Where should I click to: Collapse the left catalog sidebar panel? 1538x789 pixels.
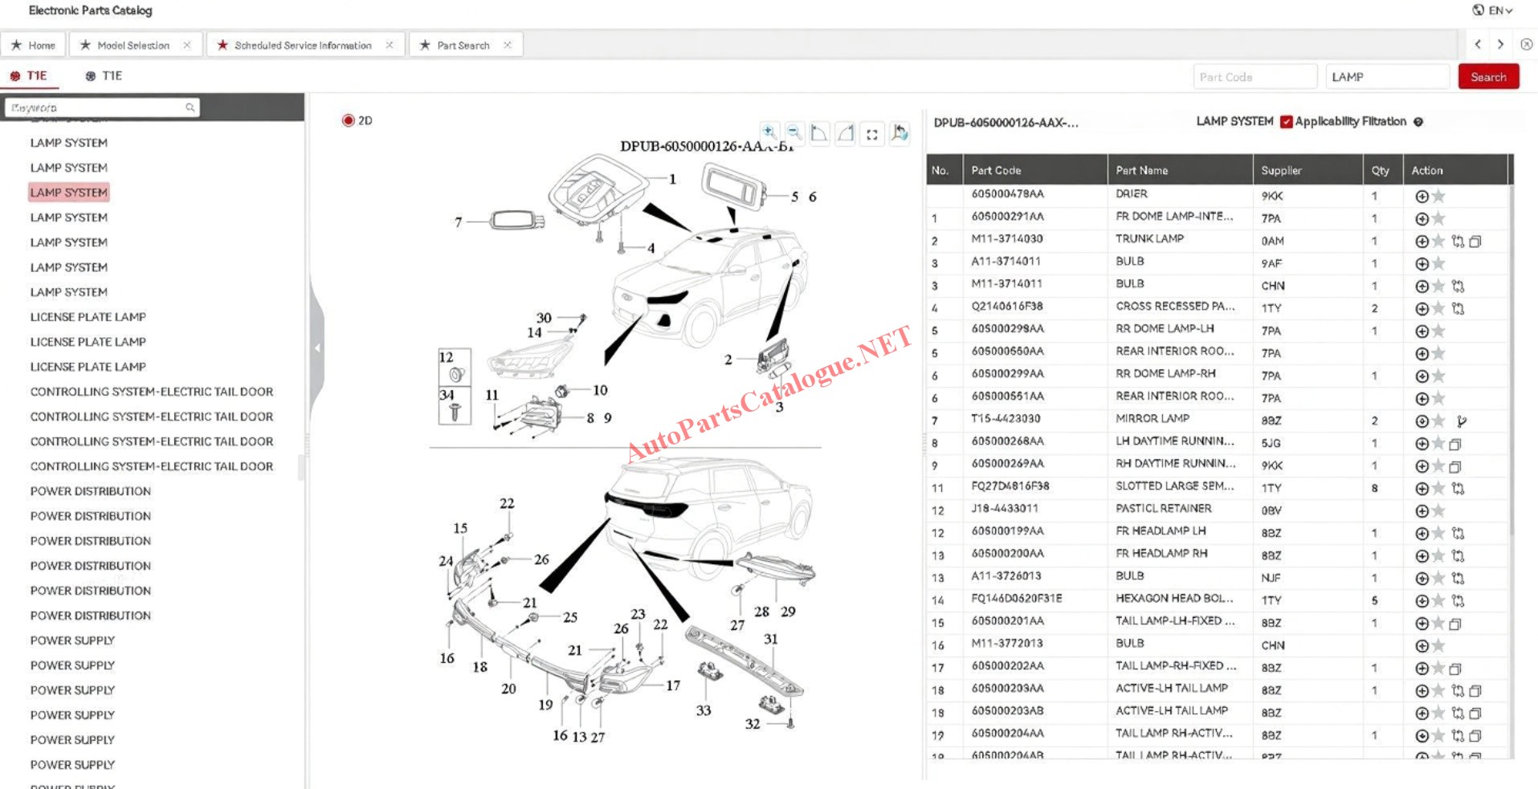click(x=317, y=348)
